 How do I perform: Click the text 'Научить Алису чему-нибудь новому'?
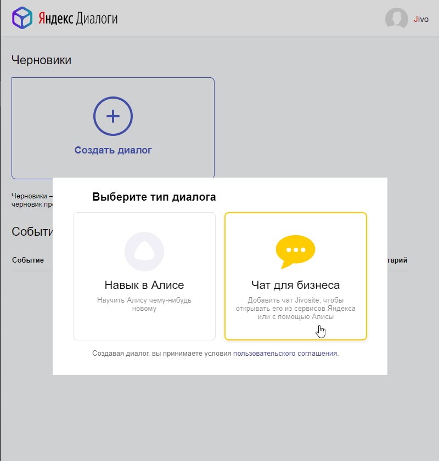point(144,304)
